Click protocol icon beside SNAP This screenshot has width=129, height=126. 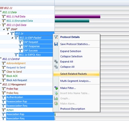tap(8, 29)
